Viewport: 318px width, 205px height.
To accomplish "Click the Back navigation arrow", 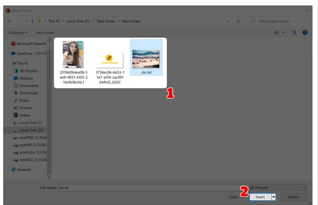I will 9,21.
